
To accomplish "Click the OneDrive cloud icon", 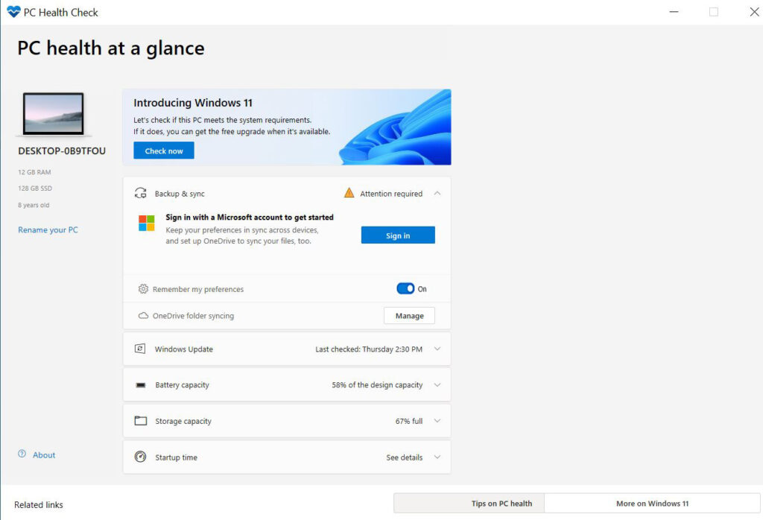I will tap(142, 315).
